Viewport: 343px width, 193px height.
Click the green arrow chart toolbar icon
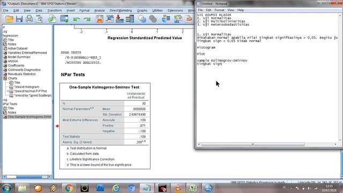[x=178, y=19]
